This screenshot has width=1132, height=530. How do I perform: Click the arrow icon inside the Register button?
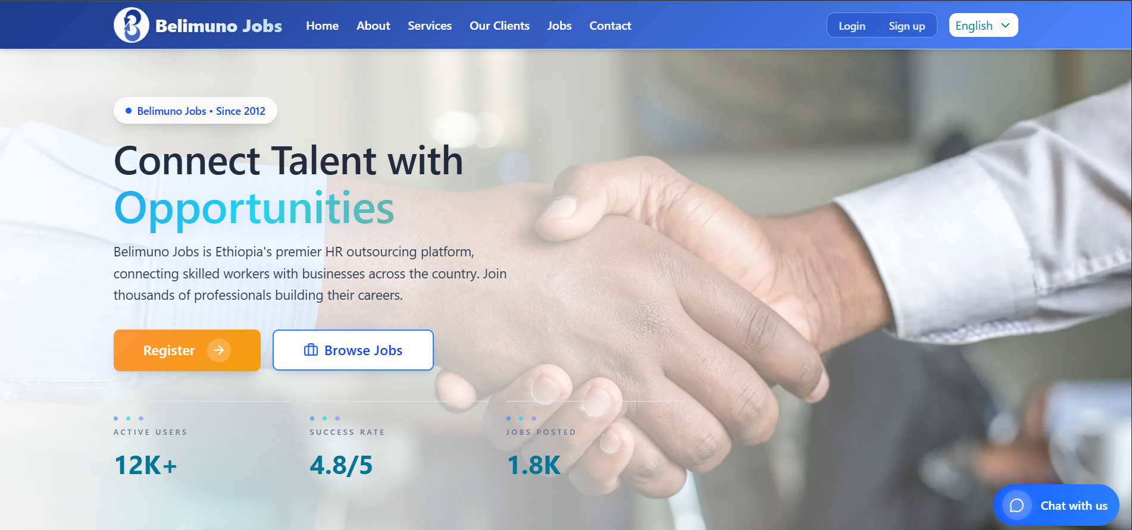point(218,350)
